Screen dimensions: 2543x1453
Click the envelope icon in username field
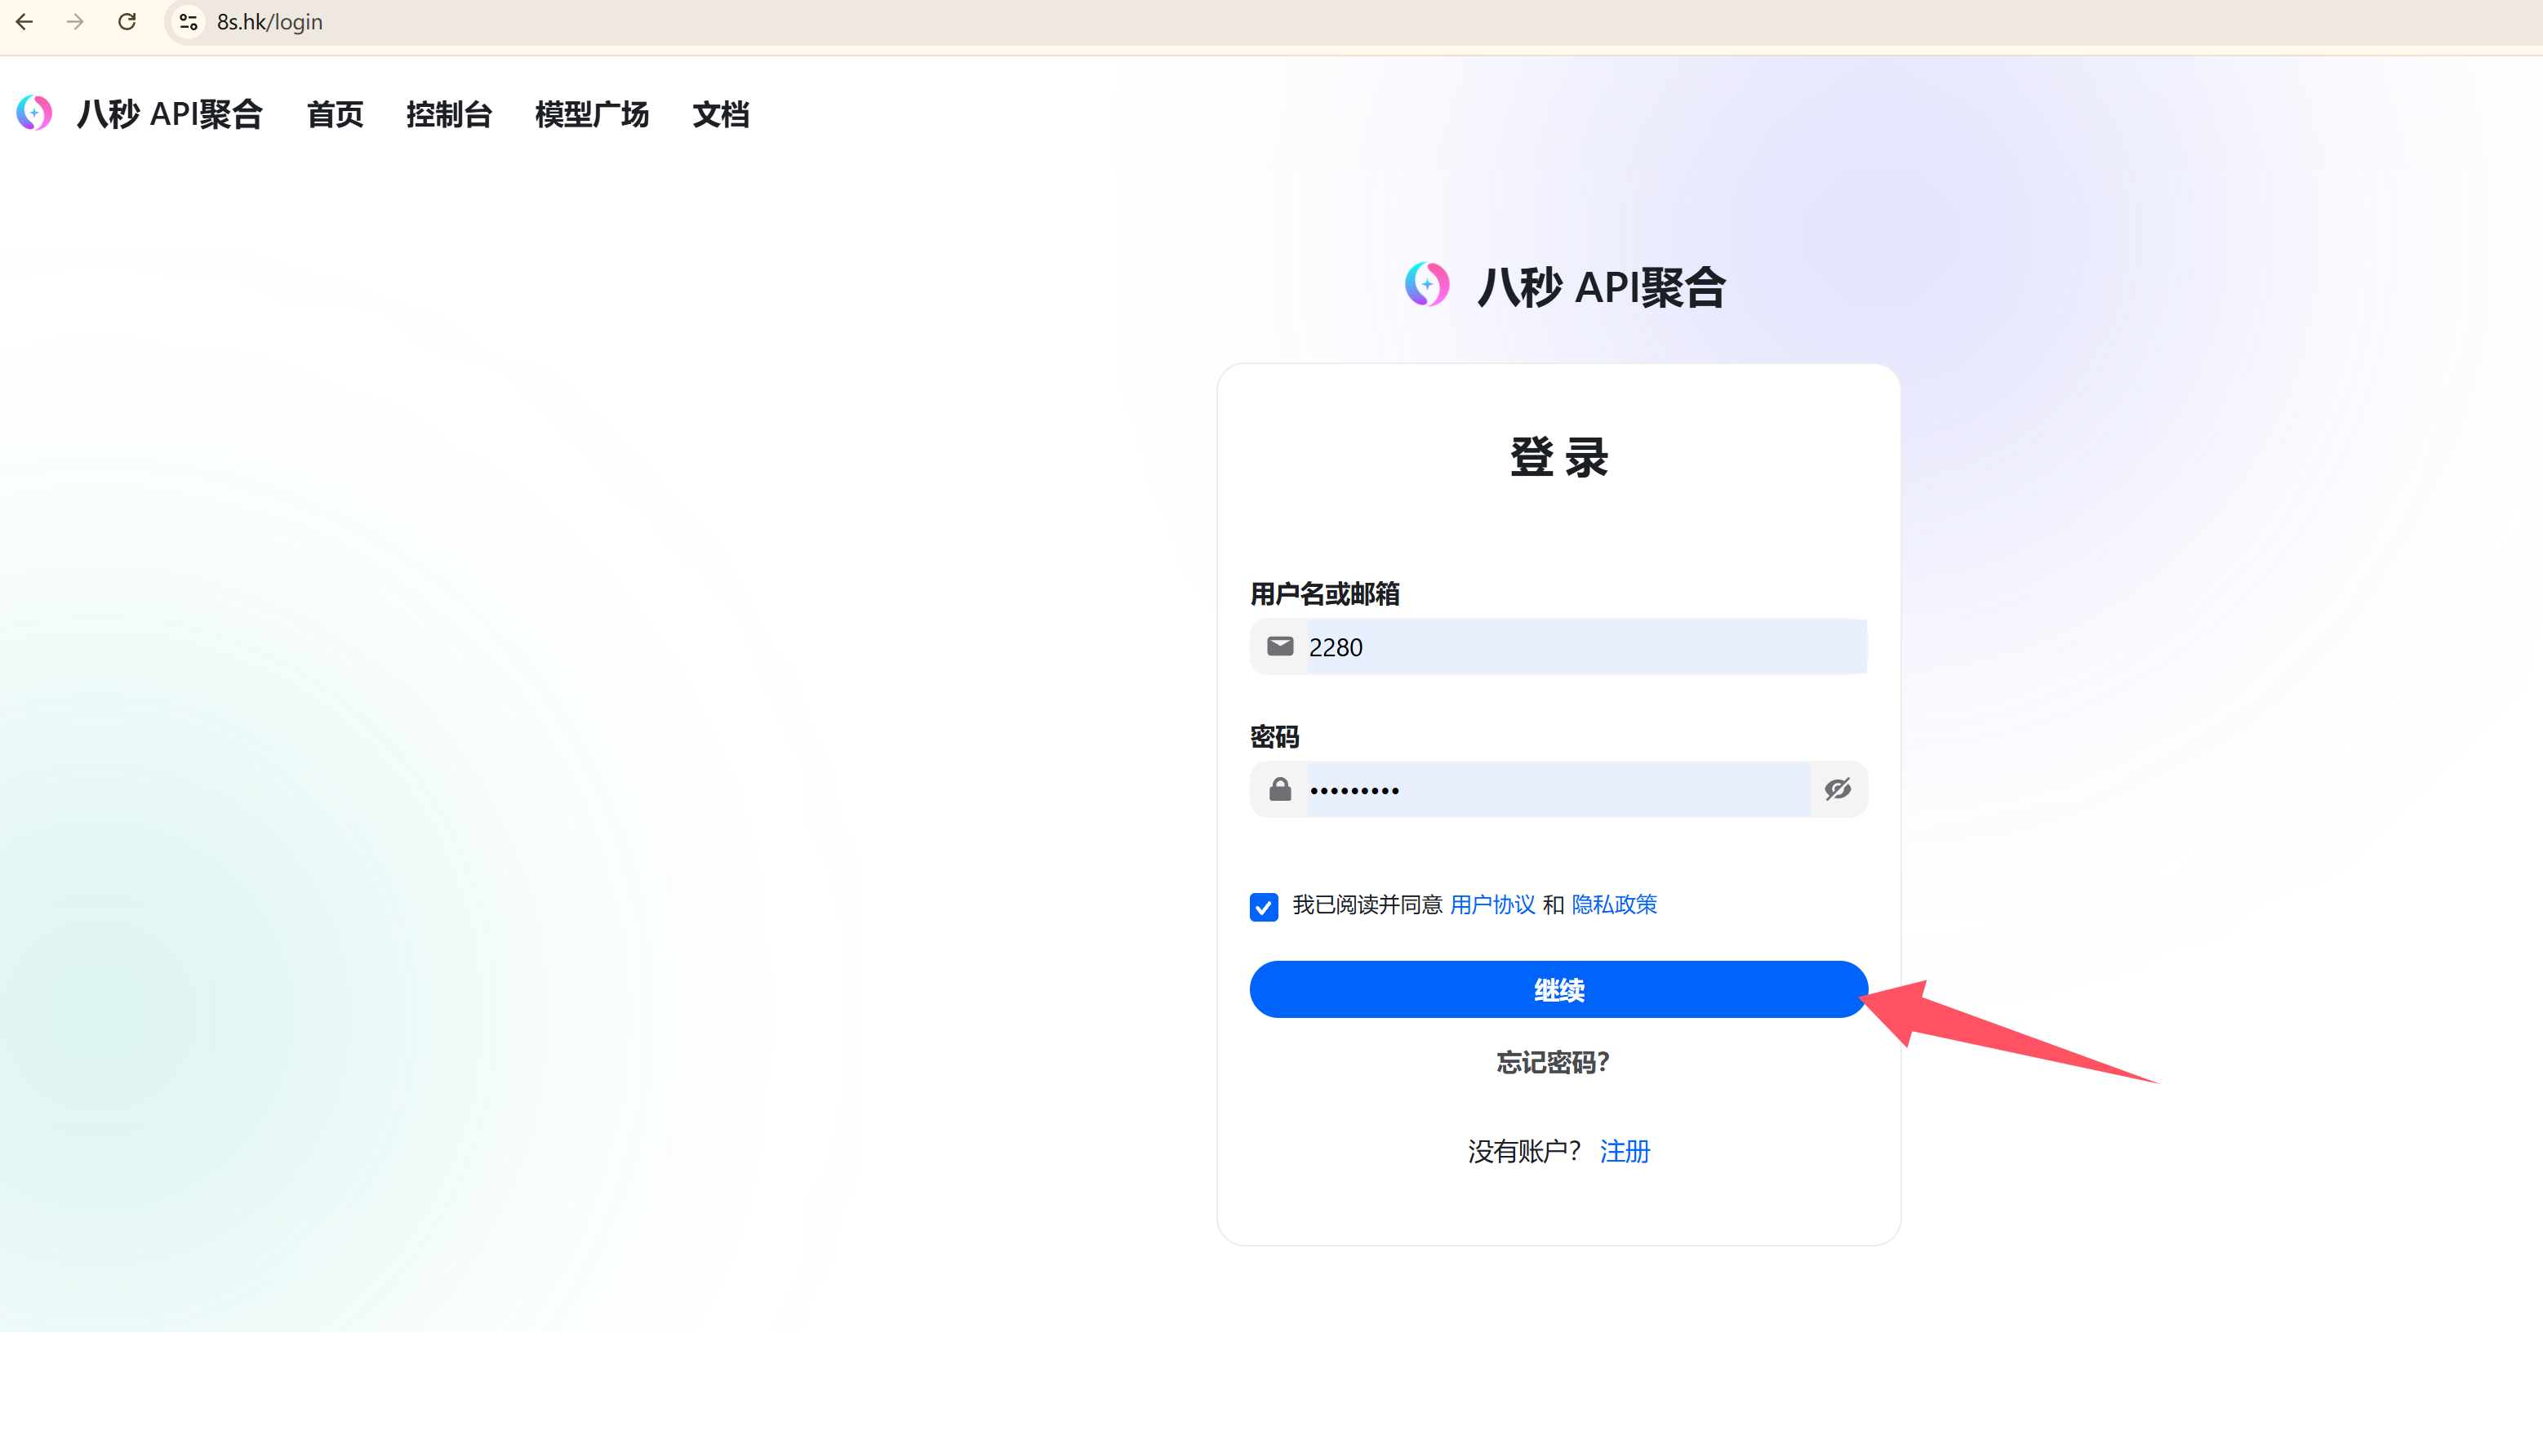(1281, 647)
